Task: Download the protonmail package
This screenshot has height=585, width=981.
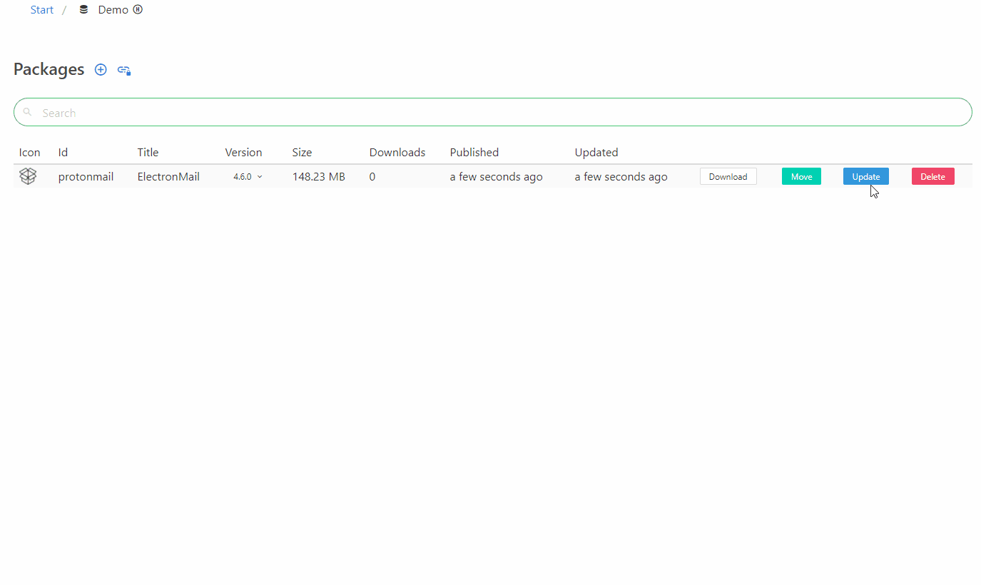Action: 728,176
